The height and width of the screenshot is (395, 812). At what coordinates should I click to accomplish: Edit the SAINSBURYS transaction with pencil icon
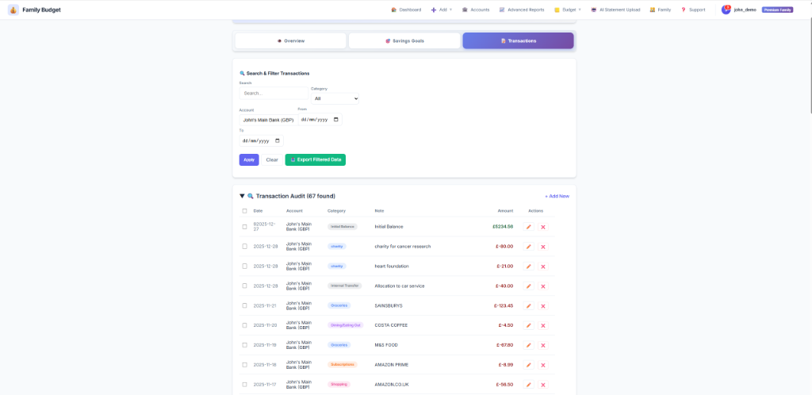529,305
